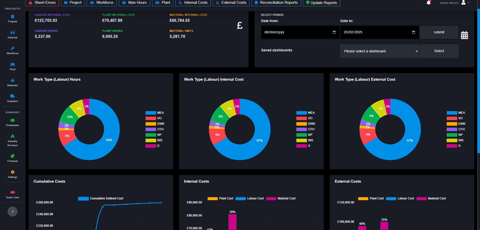
Task: Click the 28% bar in Internal Costs chart
Action: (x=232, y=222)
